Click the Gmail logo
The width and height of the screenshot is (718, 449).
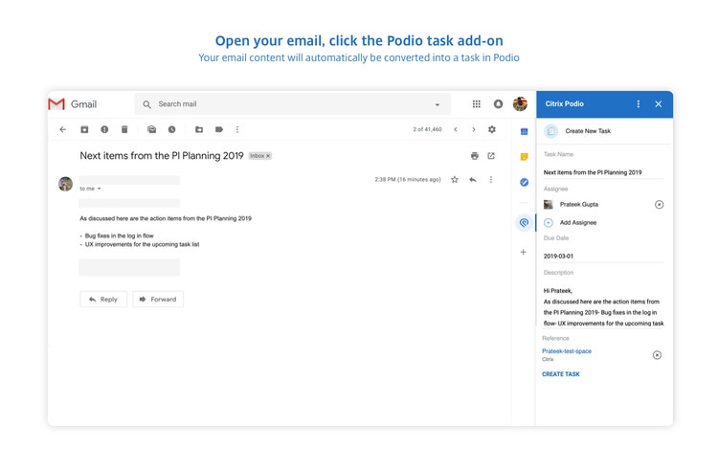73,104
